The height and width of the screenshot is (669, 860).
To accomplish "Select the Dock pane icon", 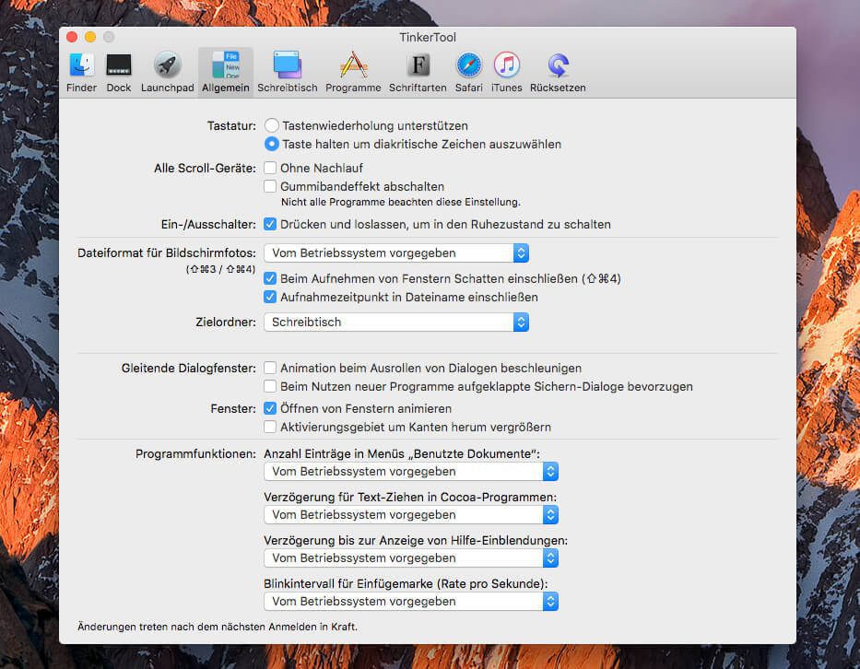I will click(119, 65).
